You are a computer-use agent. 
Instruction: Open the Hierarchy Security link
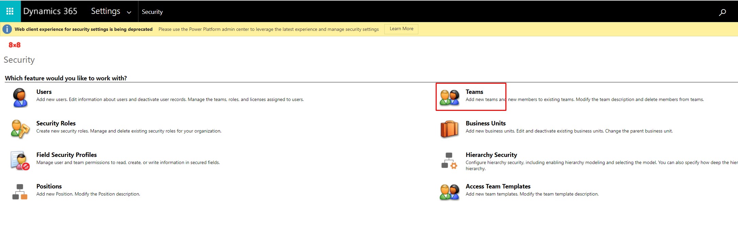click(491, 155)
